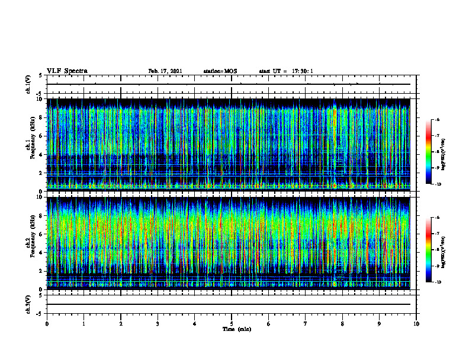Click the "VLF Spectra" plot title
Image resolution: width=469 pixels, height=363 pixels.
[67, 71]
